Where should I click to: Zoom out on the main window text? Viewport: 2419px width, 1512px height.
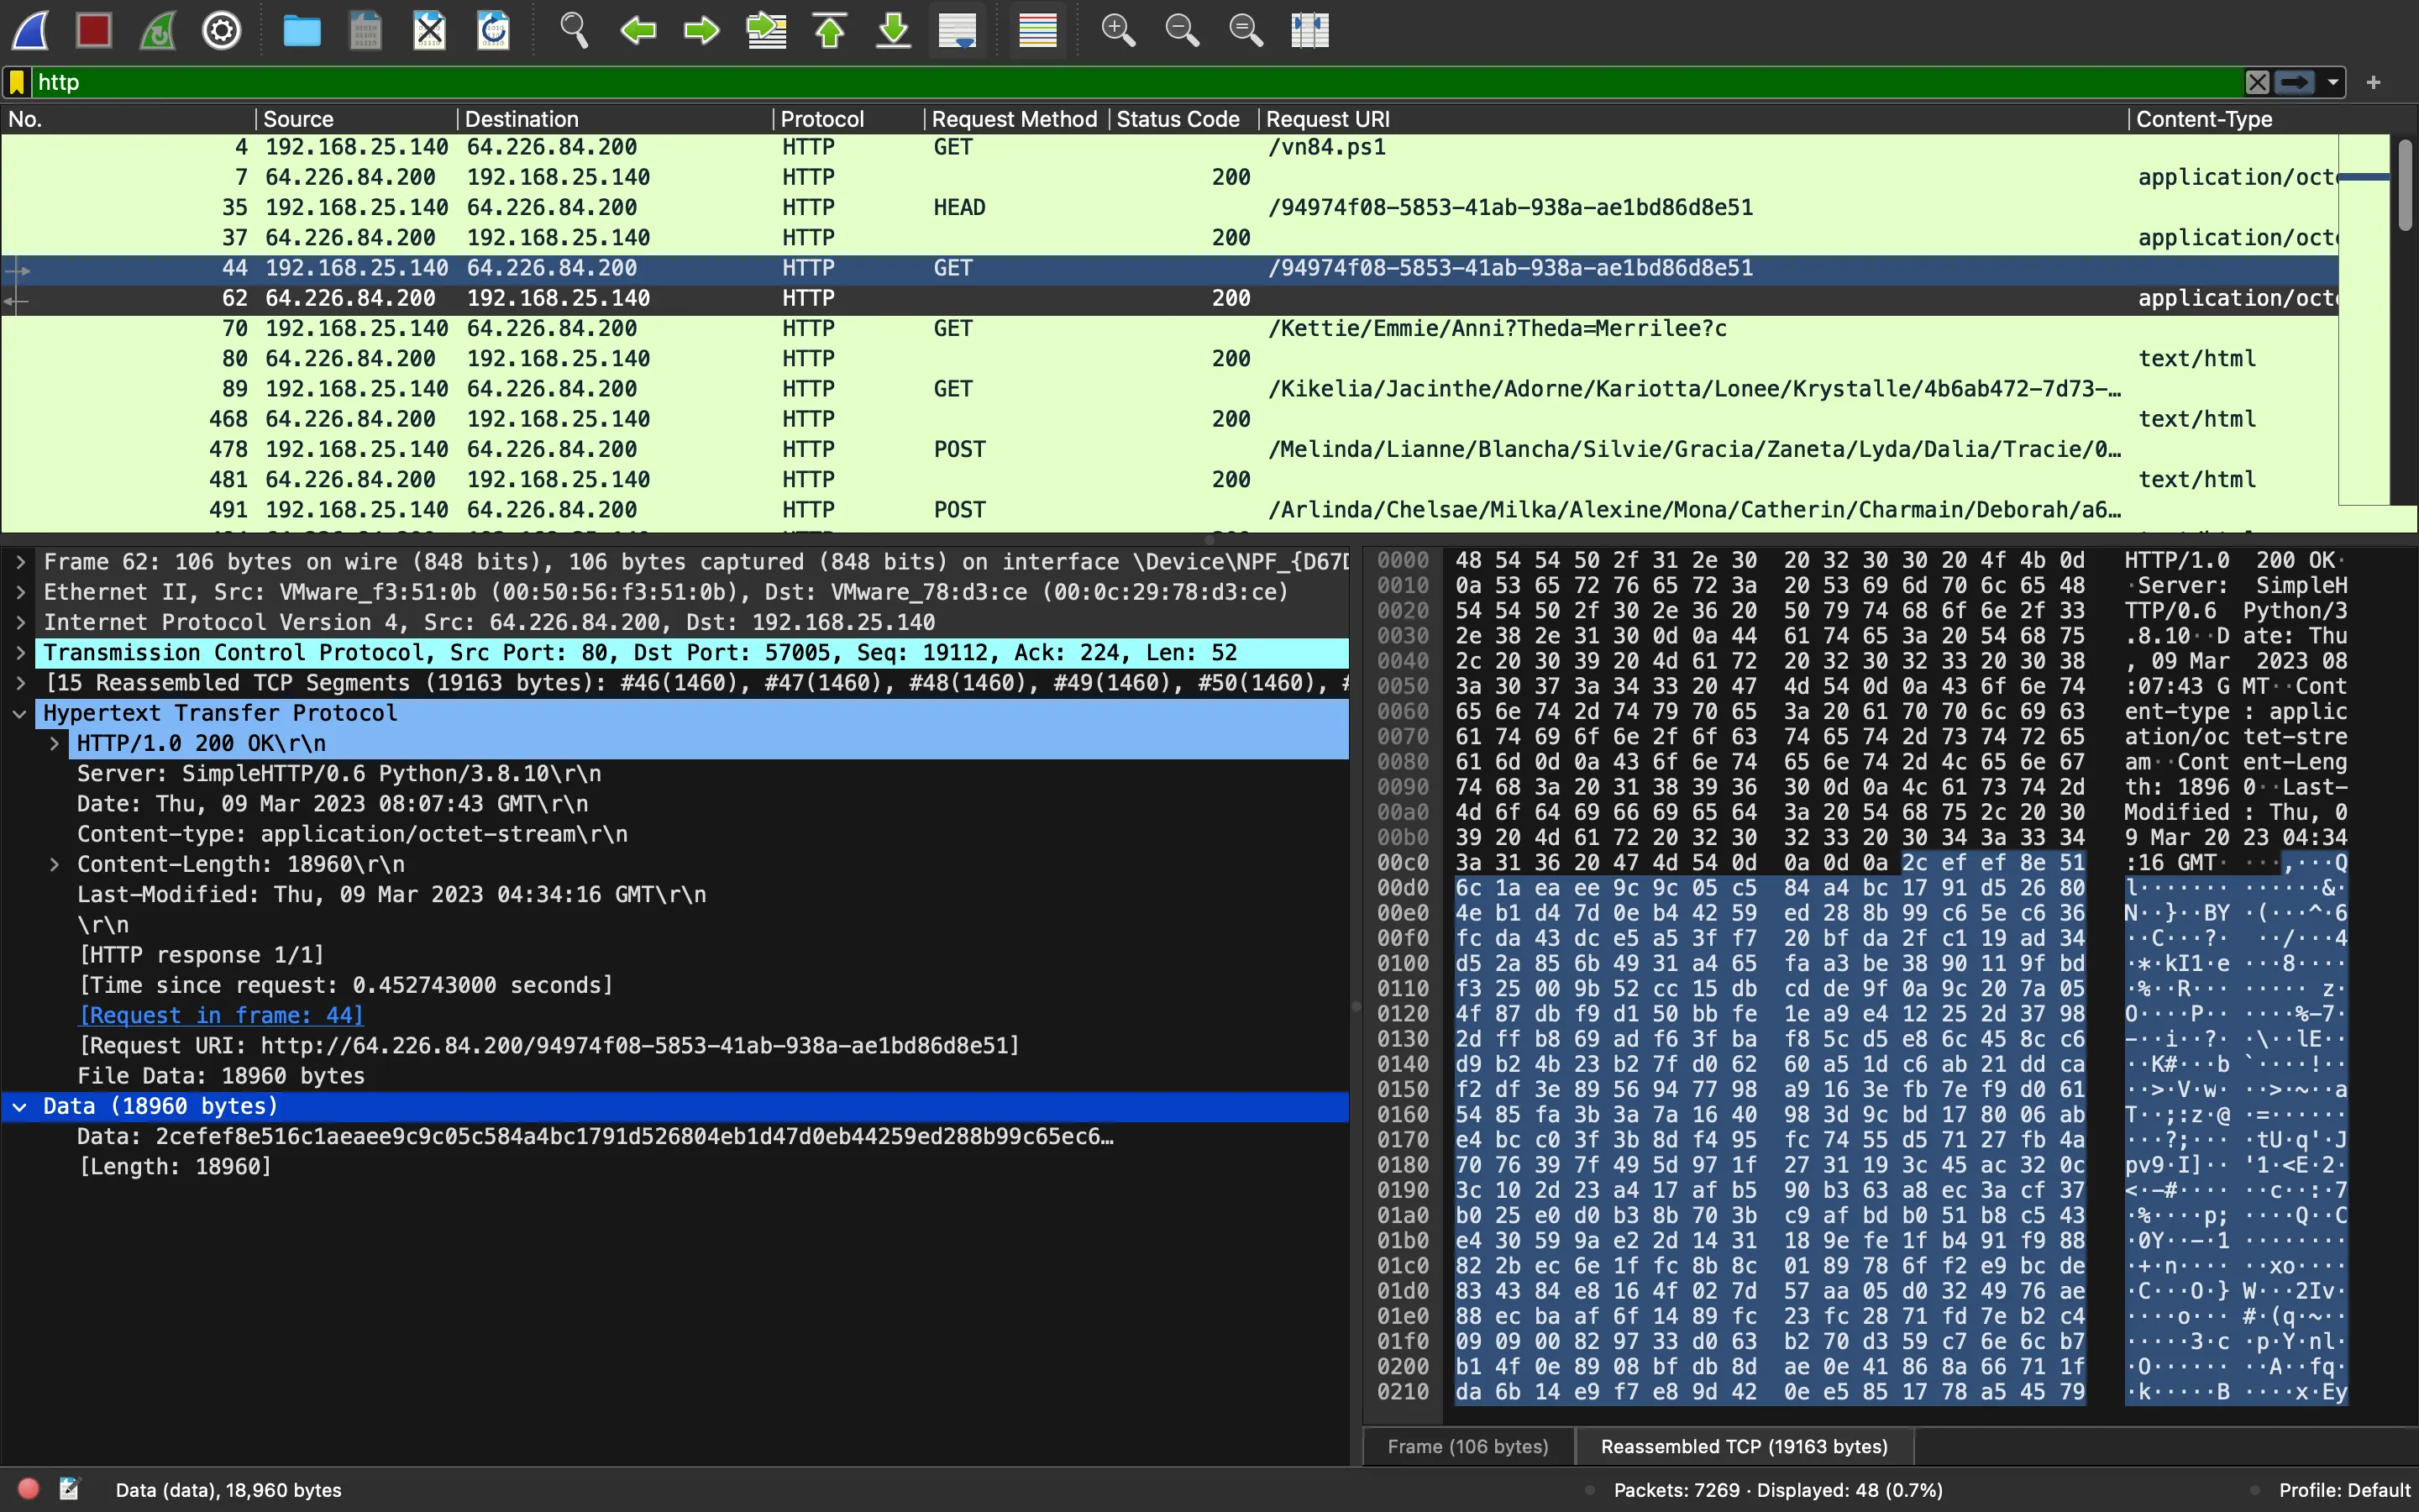coord(1182,30)
